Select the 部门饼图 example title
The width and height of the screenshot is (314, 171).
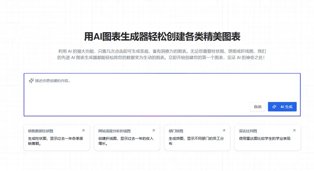[176, 131]
